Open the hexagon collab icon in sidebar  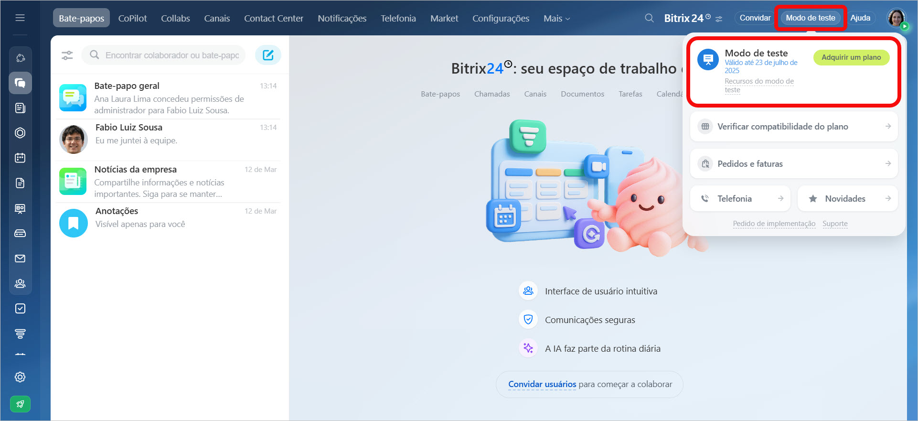[20, 133]
